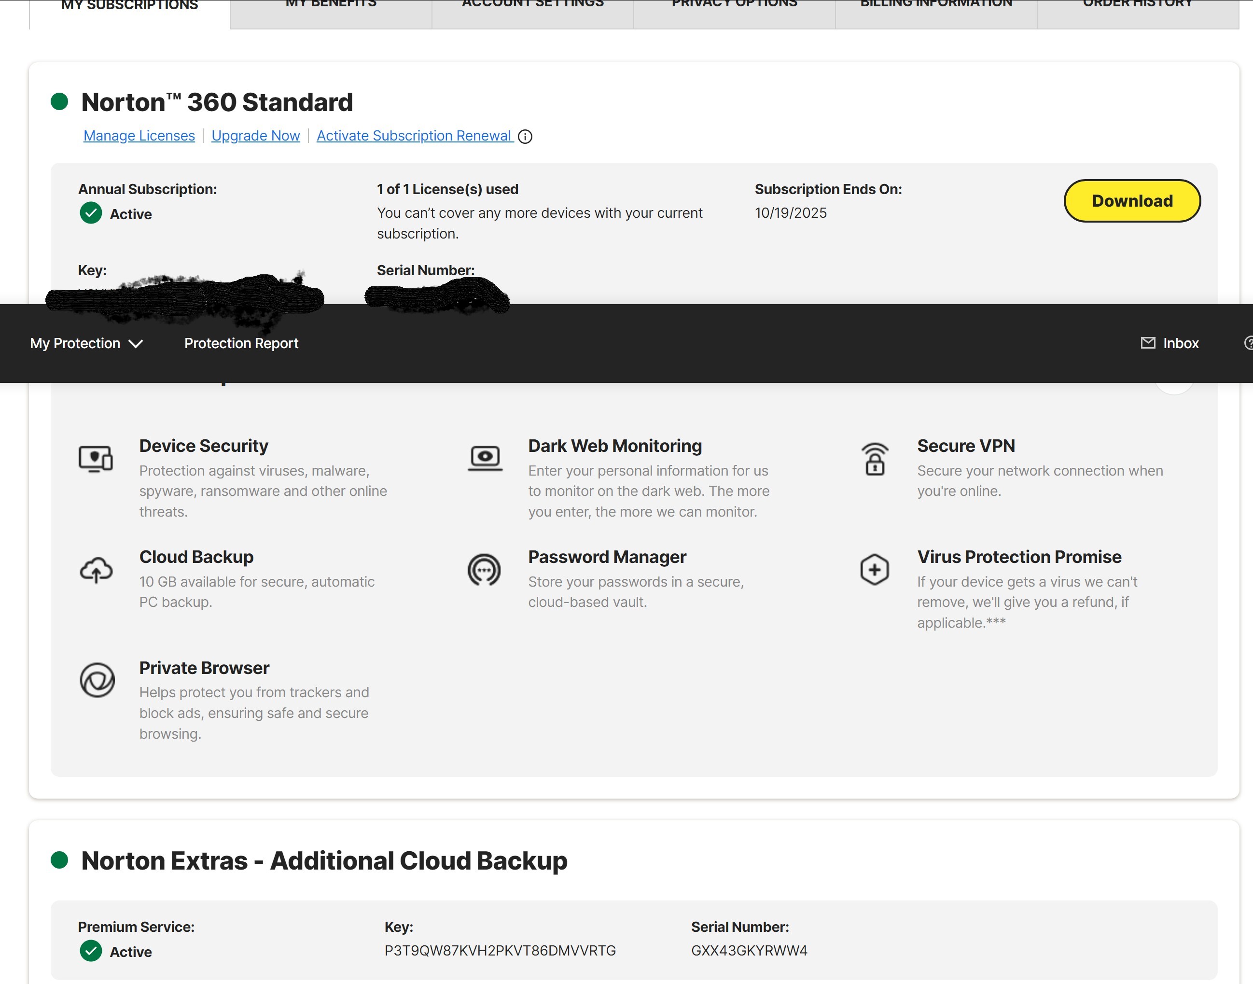Viewport: 1253px width, 984px height.
Task: Click the Virus Protection Promise shield icon
Action: (x=875, y=570)
